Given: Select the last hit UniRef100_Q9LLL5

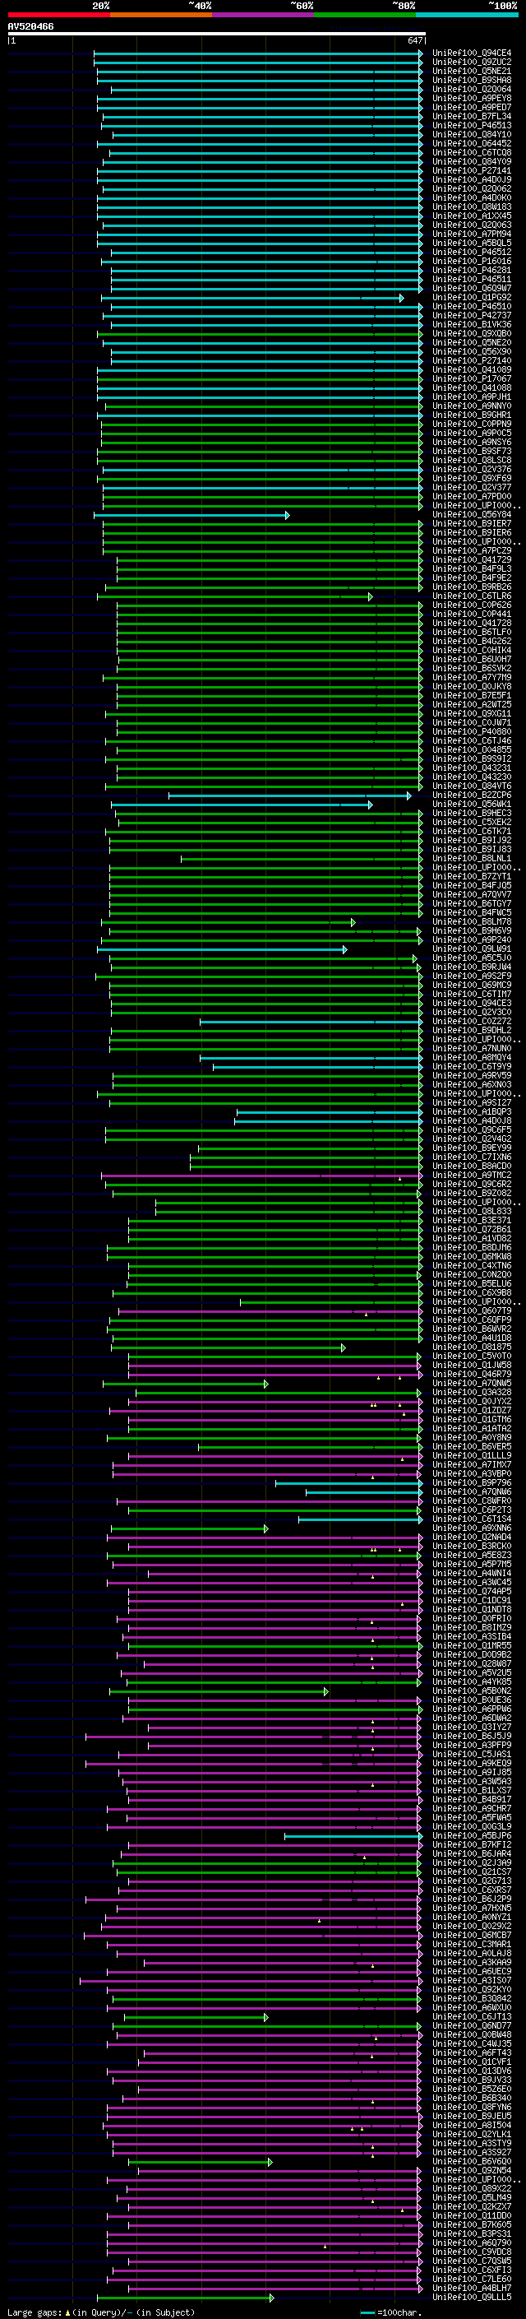Looking at the screenshot, I should 471,2297.
